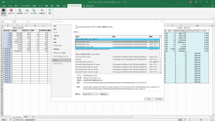Switch to Page Layout view in status bar

pos(185,120)
